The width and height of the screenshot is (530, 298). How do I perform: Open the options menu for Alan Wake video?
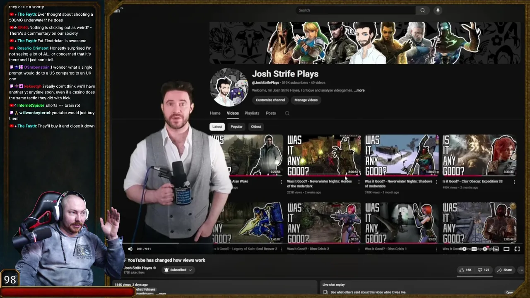(281, 182)
